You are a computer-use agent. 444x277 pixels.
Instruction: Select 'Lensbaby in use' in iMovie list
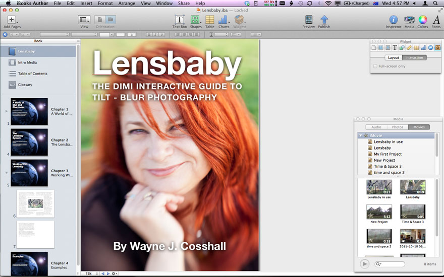[x=388, y=142]
